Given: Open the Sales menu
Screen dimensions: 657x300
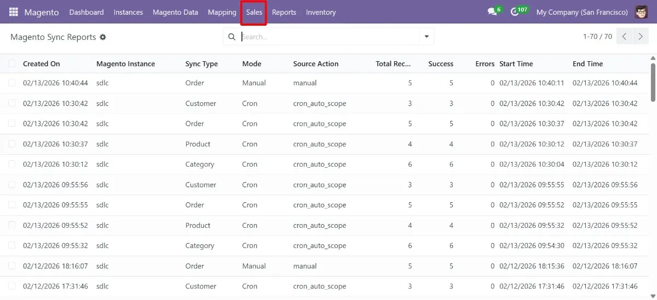Looking at the screenshot, I should 254,12.
